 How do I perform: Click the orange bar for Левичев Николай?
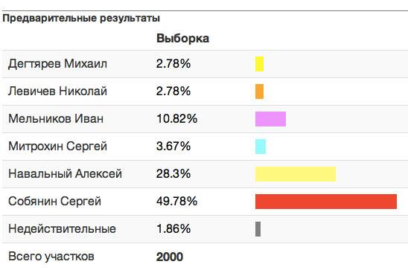[259, 91]
